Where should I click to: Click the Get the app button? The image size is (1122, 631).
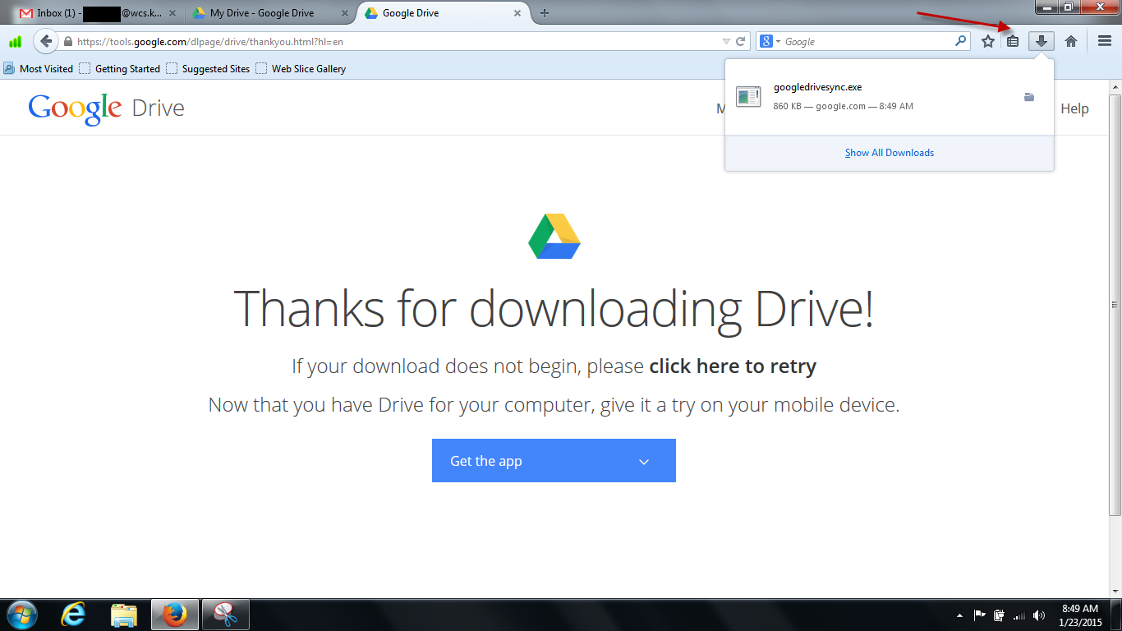(554, 461)
